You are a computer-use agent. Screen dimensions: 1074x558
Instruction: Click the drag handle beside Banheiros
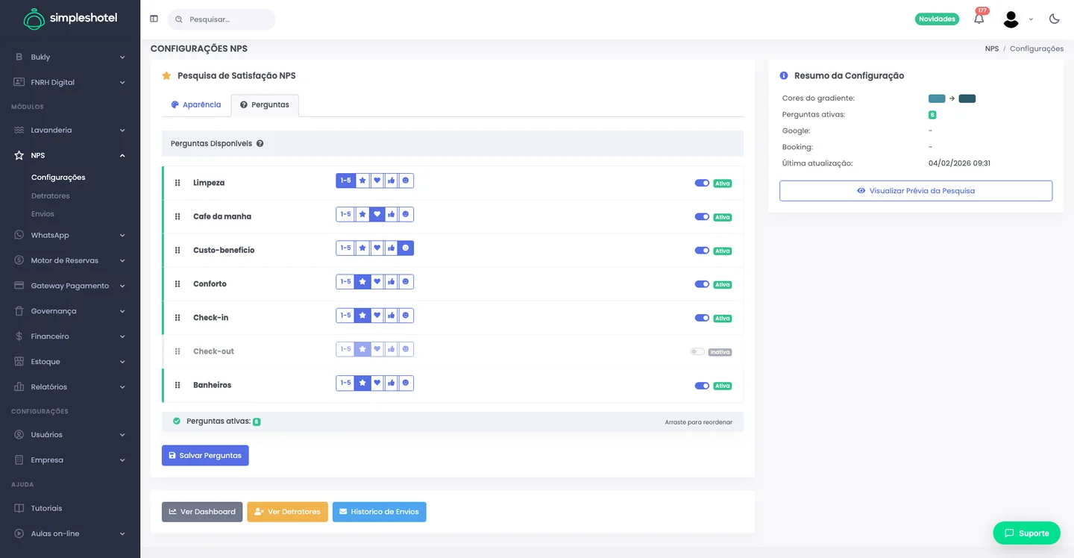click(x=178, y=385)
